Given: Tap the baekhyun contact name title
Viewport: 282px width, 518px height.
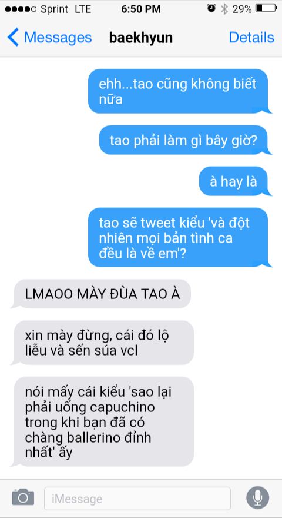Looking at the screenshot, I should pyautogui.click(x=141, y=38).
